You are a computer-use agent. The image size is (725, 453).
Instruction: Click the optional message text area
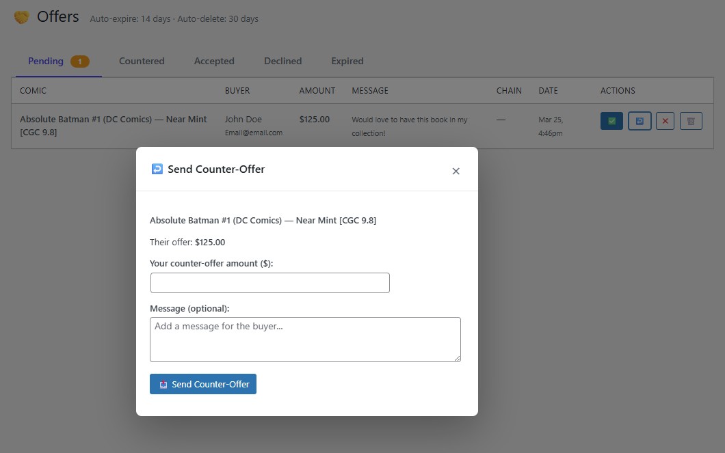pos(305,339)
